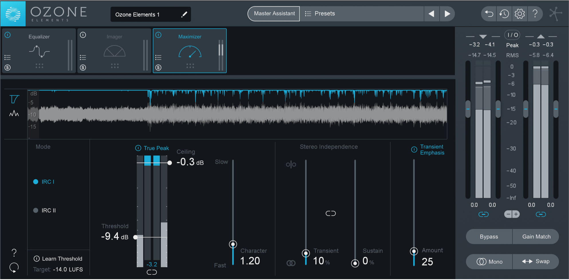This screenshot has width=569, height=280.
Task: Click the Character slider handle
Action: (x=233, y=244)
